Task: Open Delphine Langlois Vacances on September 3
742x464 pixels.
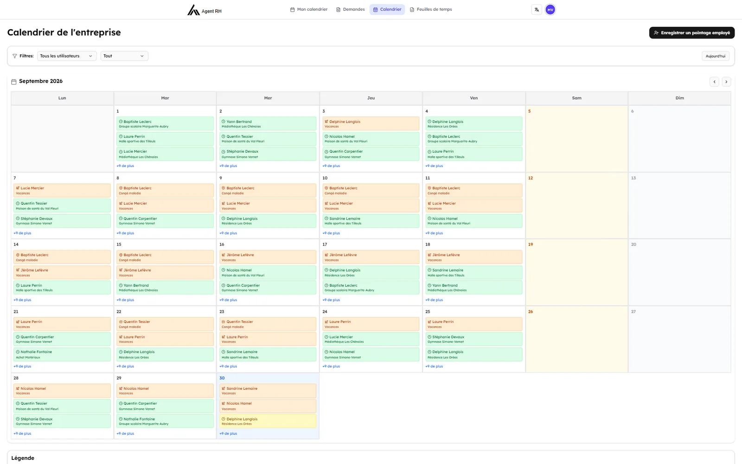Action: click(x=371, y=124)
